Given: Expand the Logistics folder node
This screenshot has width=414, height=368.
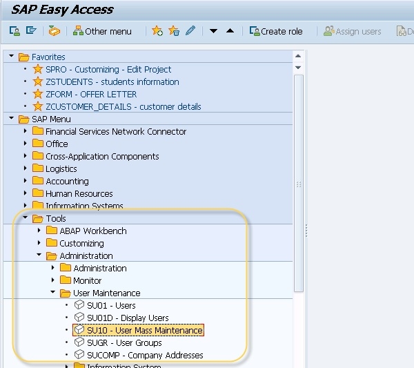Looking at the screenshot, I should [26, 168].
